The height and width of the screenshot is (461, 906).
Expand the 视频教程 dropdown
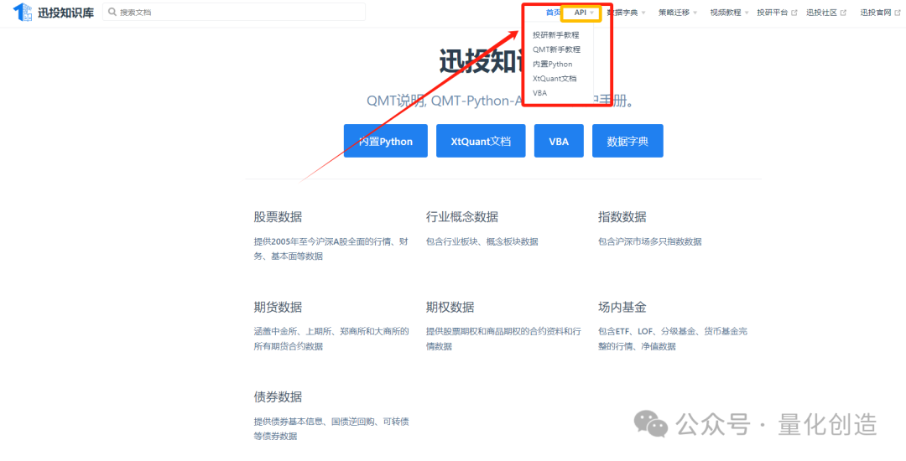[729, 12]
